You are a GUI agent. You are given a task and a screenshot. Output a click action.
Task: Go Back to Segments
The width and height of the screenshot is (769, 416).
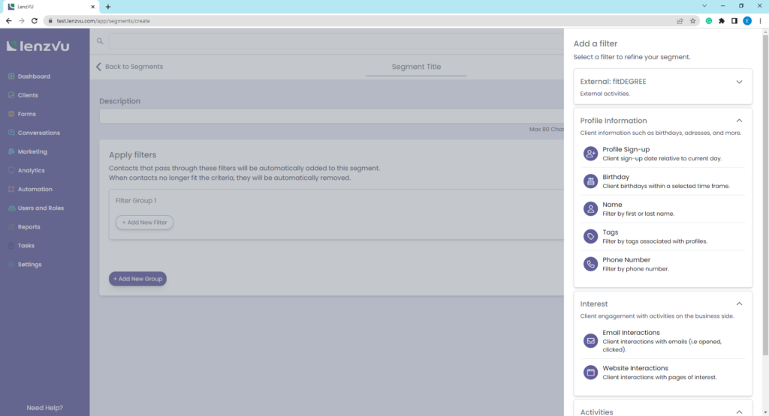(129, 67)
